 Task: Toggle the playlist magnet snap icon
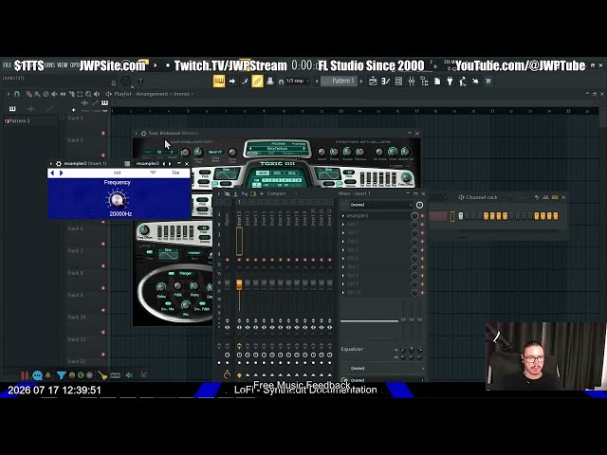tap(17, 94)
